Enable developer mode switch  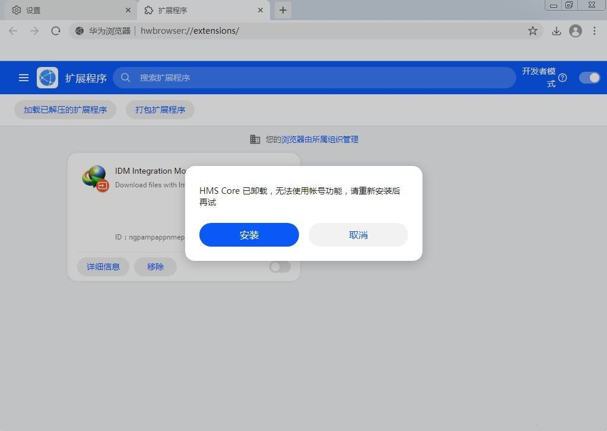pos(589,78)
